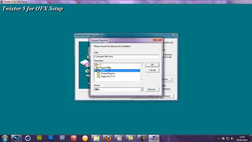Open the sticky notes taskbar icon
The height and width of the screenshot is (142, 252).
click(x=131, y=138)
